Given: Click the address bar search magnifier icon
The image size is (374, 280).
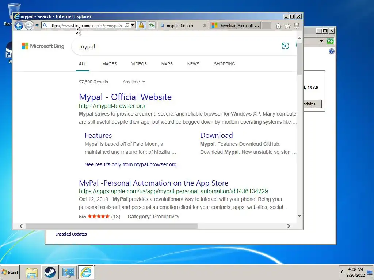Looking at the screenshot, I should point(127,25).
